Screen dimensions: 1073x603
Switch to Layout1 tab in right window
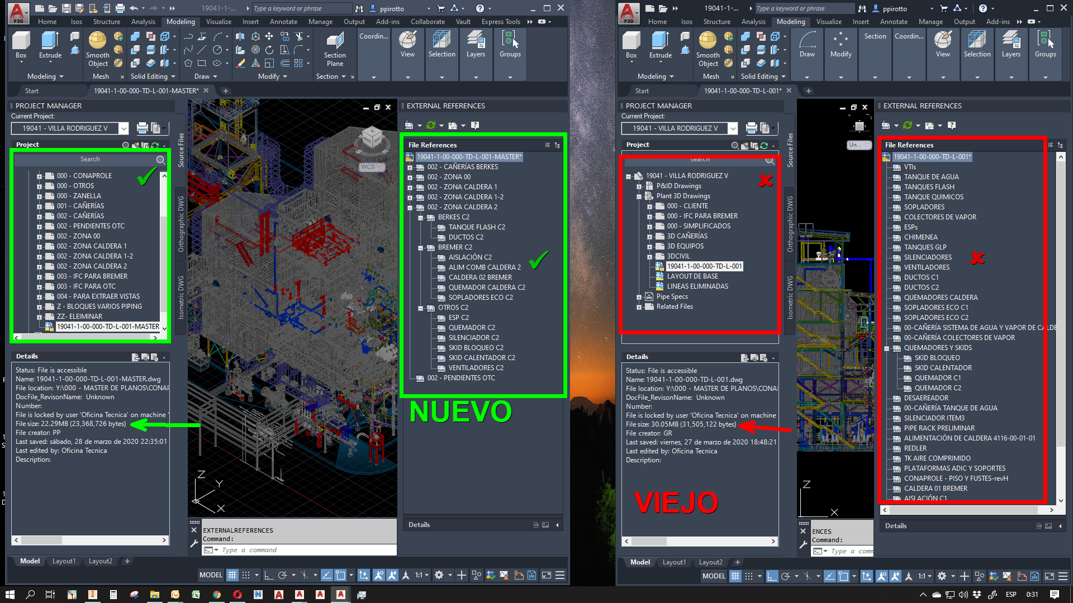click(x=673, y=562)
